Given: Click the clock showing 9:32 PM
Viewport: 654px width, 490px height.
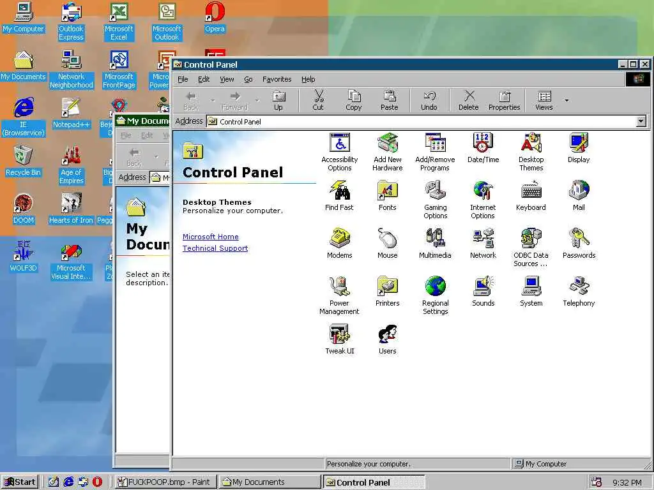Looking at the screenshot, I should 627,482.
